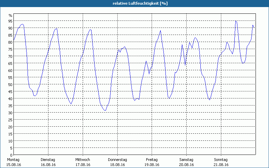This screenshot has height=168, width=269.
Task: Click the highest humidity peak on Sonntag
Action: point(236,21)
